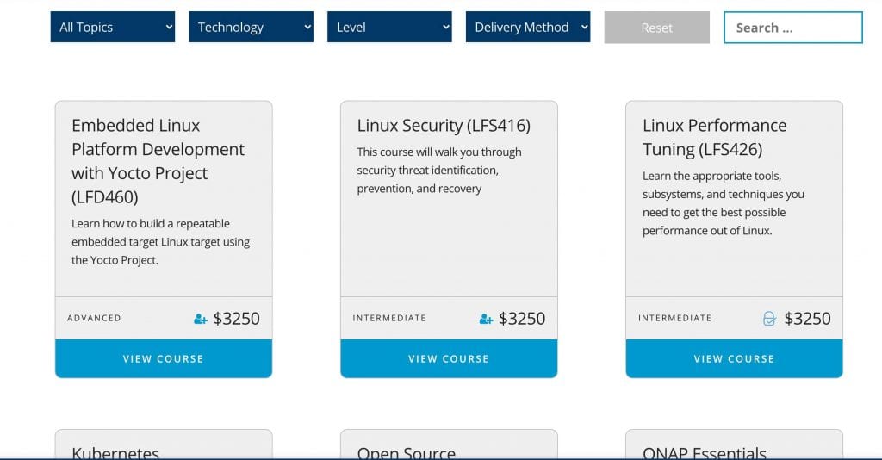Click the $3250 price on Embedded Linux card

(236, 319)
